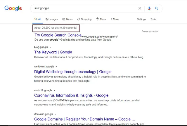This screenshot has height=126, width=187.
Task: Click the snippet starting "Google believes technology"
Action: tap(90, 79)
